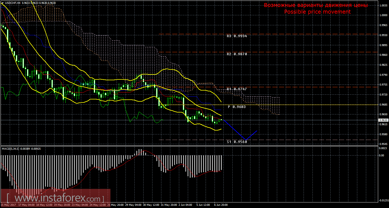The width and height of the screenshot is (389, 208).
Task: Select the 0.00 MACD zero level label
Action: [382, 155]
